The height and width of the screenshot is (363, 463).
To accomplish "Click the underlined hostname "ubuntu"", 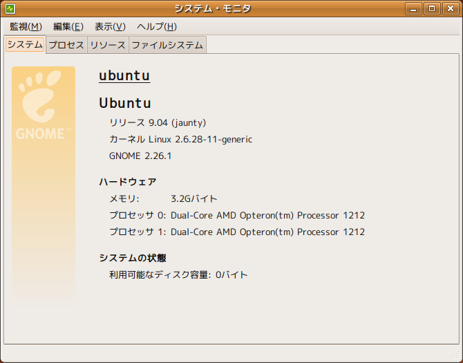I will pyautogui.click(x=124, y=75).
